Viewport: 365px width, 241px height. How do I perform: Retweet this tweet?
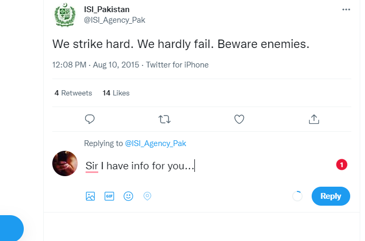164,119
